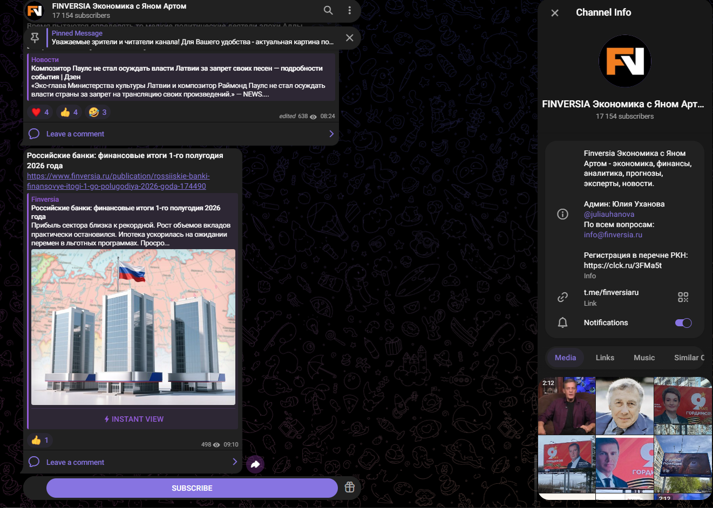Click the pin icon of pinned message
The height and width of the screenshot is (508, 713).
(35, 38)
